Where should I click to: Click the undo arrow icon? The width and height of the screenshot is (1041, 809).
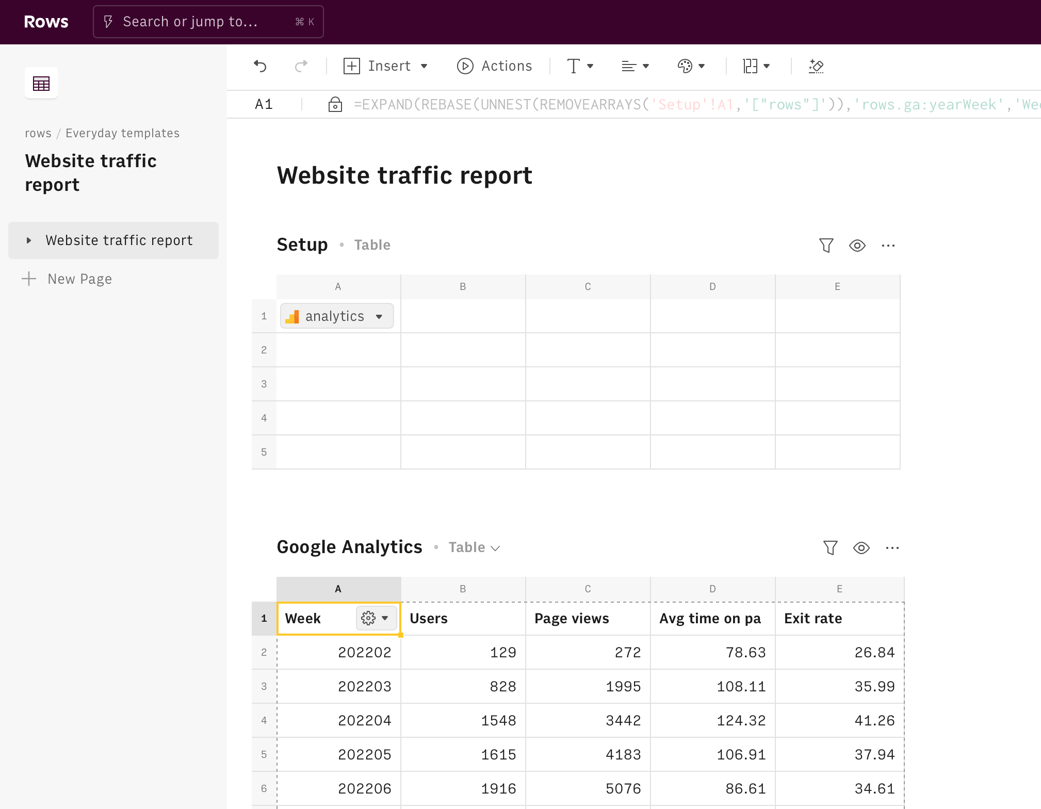coord(261,66)
